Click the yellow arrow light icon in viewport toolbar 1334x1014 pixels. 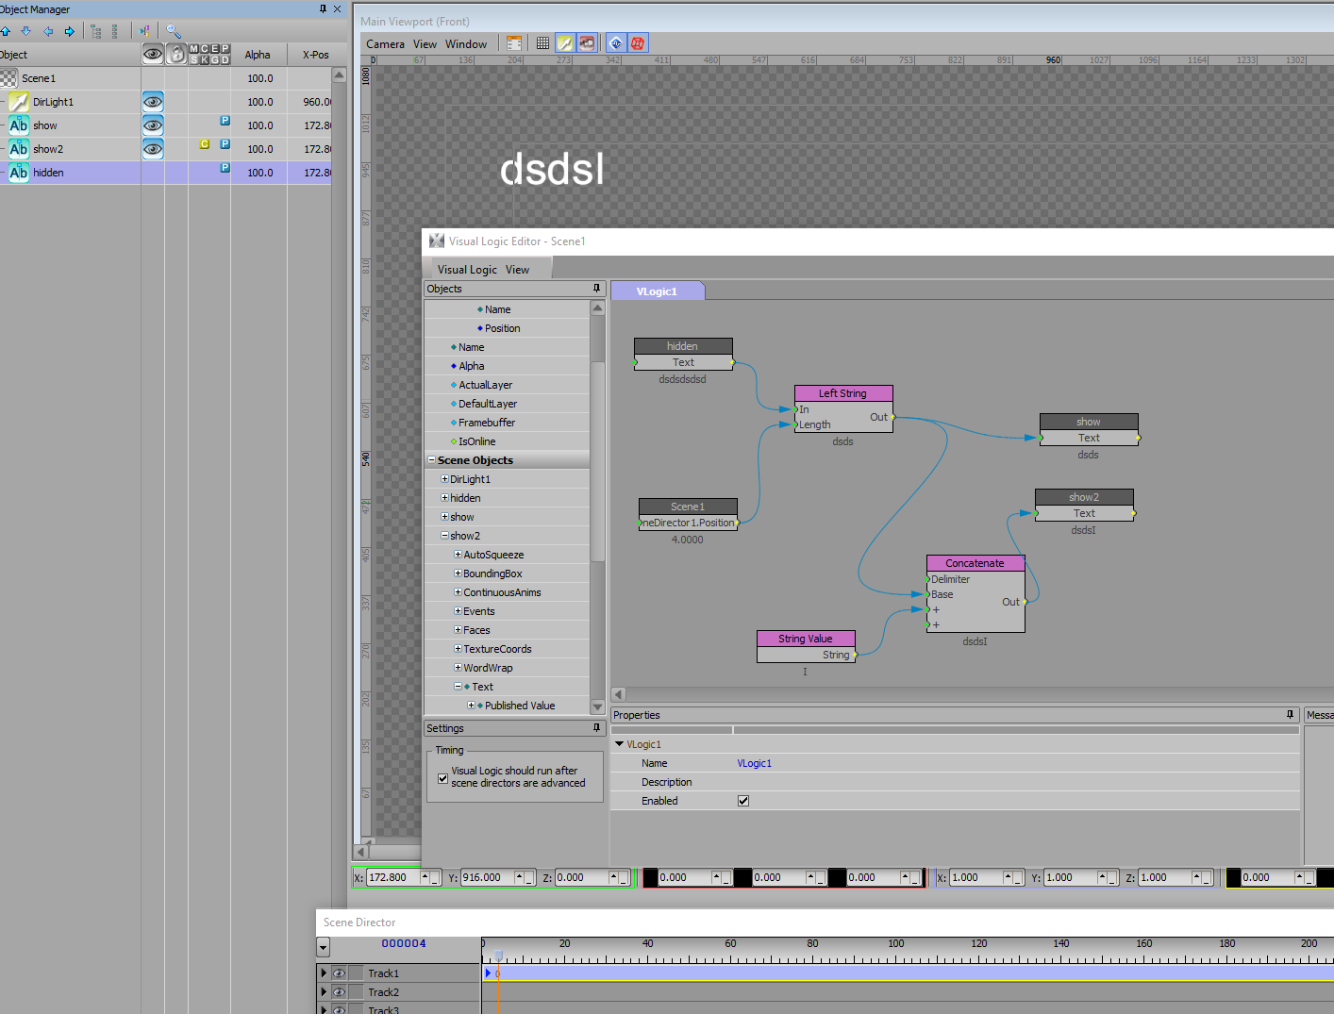coord(564,43)
